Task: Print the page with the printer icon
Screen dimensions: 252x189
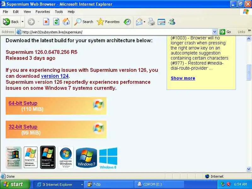Action: coord(152,22)
